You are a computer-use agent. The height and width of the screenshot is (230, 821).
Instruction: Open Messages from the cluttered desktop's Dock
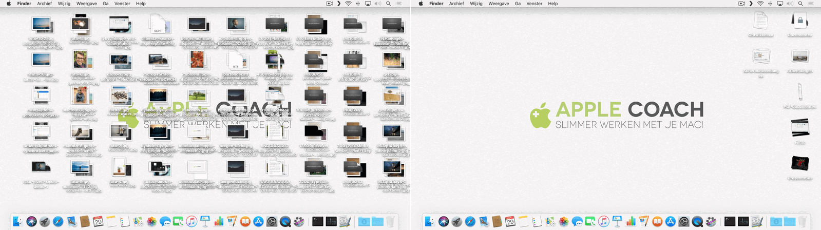[x=165, y=222]
